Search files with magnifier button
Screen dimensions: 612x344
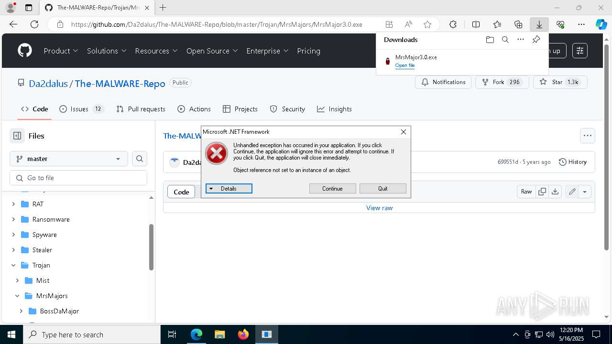pos(140,159)
